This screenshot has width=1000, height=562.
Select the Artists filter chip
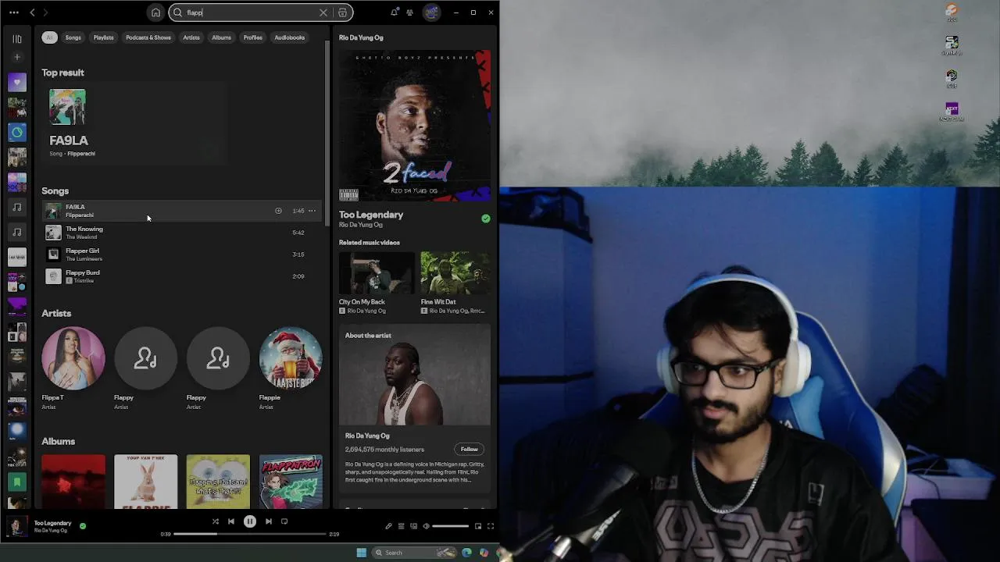click(191, 37)
